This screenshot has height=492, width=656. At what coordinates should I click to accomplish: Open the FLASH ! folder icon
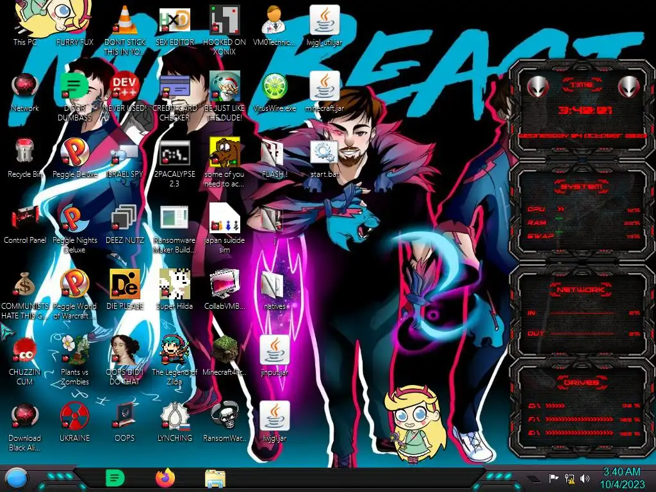pyautogui.click(x=272, y=153)
